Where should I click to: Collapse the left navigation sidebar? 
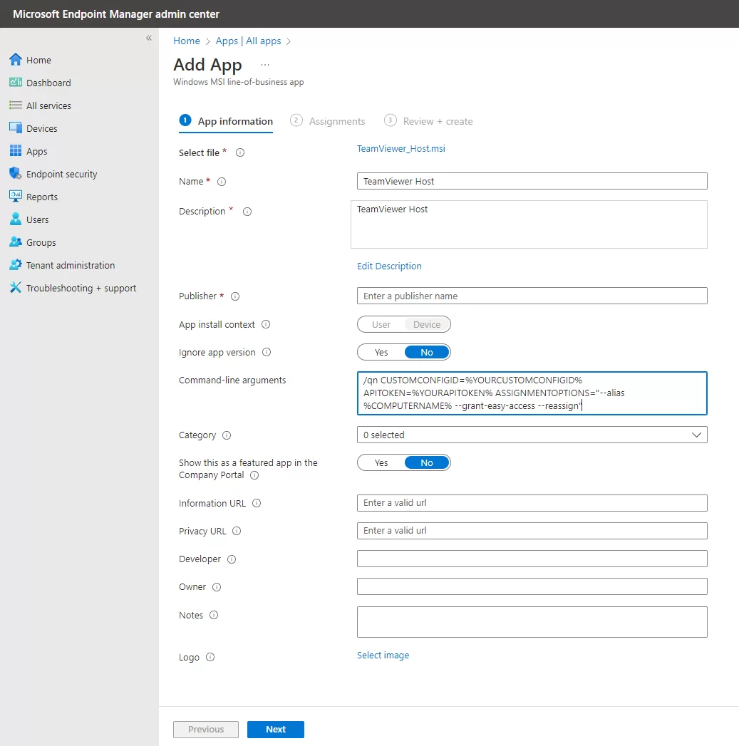[149, 38]
